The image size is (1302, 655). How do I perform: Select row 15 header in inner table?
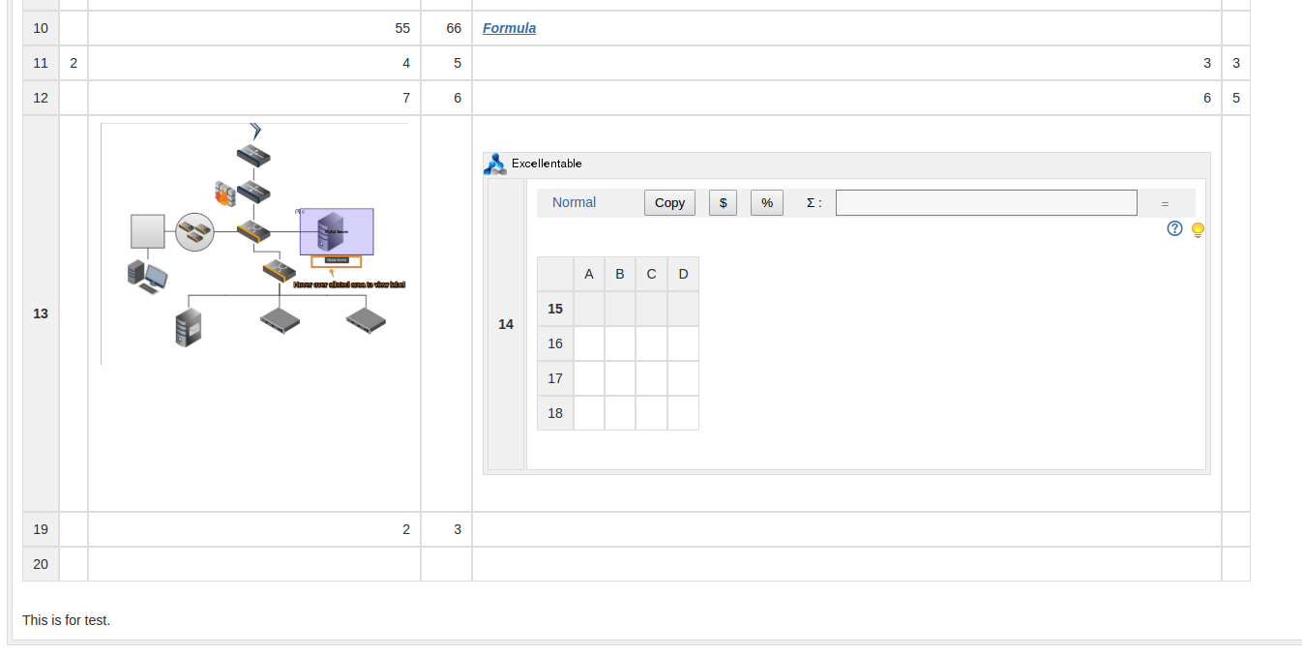click(x=555, y=309)
